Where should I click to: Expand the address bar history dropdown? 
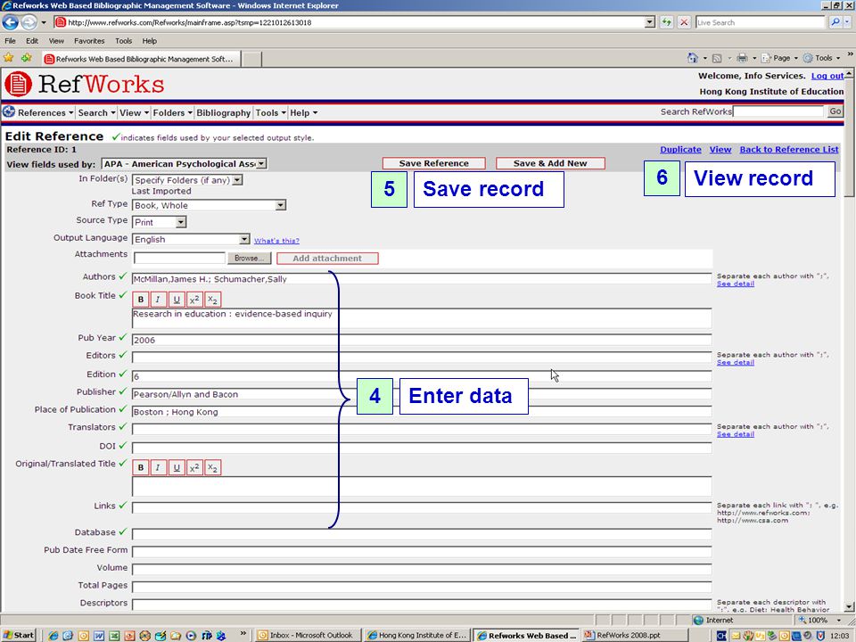click(x=650, y=22)
